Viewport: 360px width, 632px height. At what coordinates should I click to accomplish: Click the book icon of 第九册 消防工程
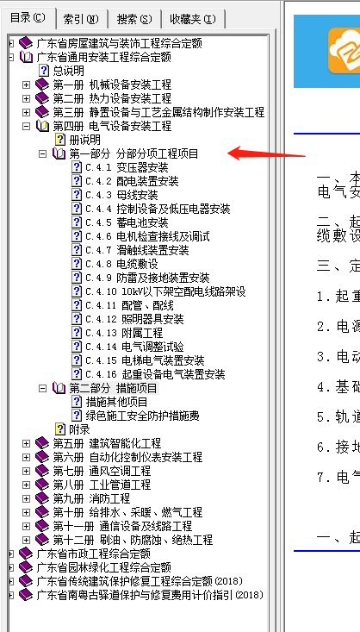click(x=42, y=498)
